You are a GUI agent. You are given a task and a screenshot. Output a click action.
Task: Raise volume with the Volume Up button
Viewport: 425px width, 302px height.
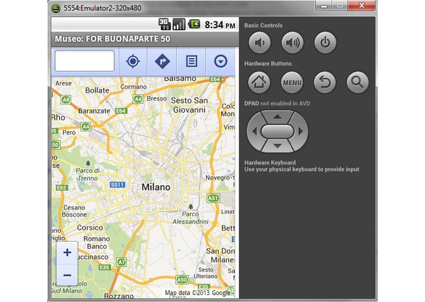click(x=292, y=43)
